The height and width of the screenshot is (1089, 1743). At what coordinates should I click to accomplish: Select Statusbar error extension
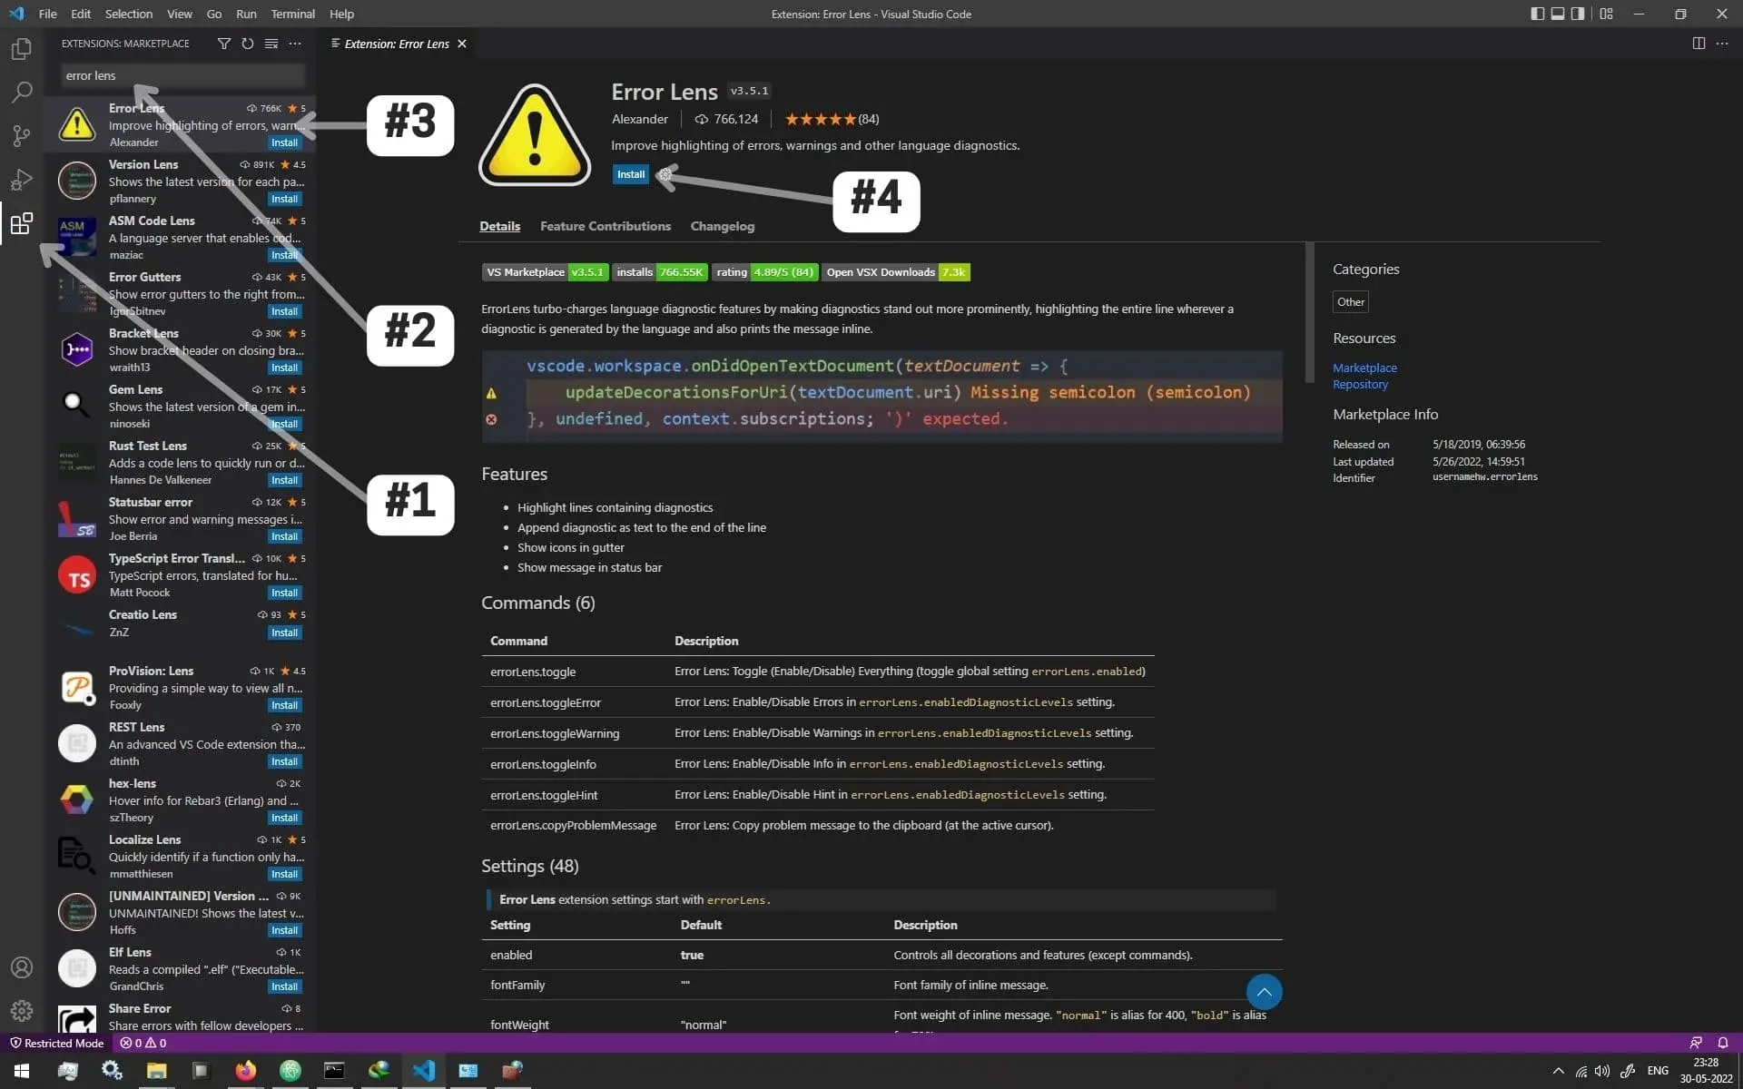click(x=181, y=519)
